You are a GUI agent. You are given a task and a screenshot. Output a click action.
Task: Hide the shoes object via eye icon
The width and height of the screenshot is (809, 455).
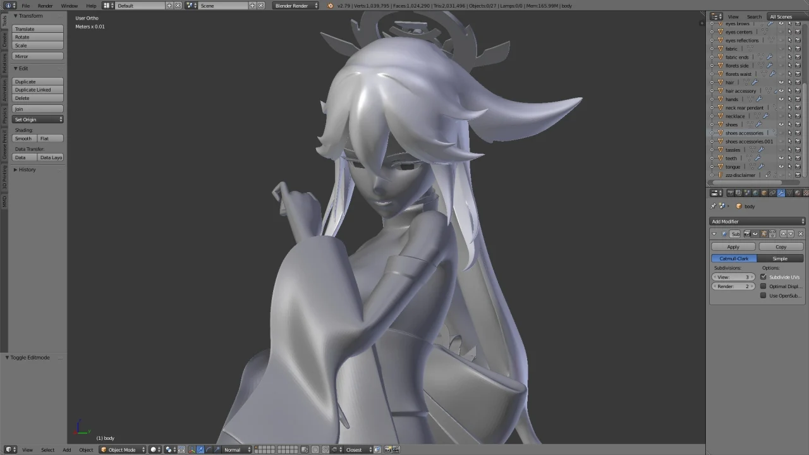click(x=781, y=124)
